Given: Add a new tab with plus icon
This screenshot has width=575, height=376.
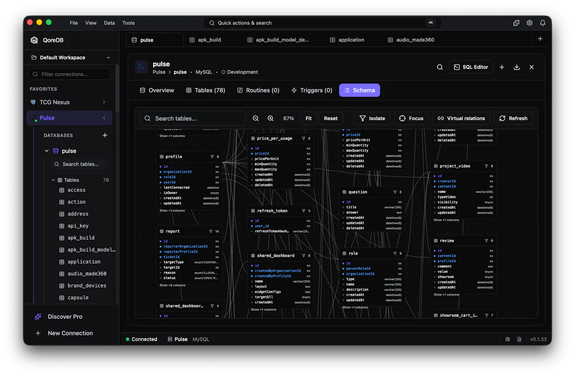Looking at the screenshot, I should pos(540,39).
